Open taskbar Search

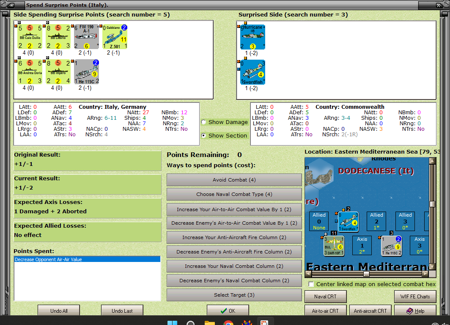(191, 323)
